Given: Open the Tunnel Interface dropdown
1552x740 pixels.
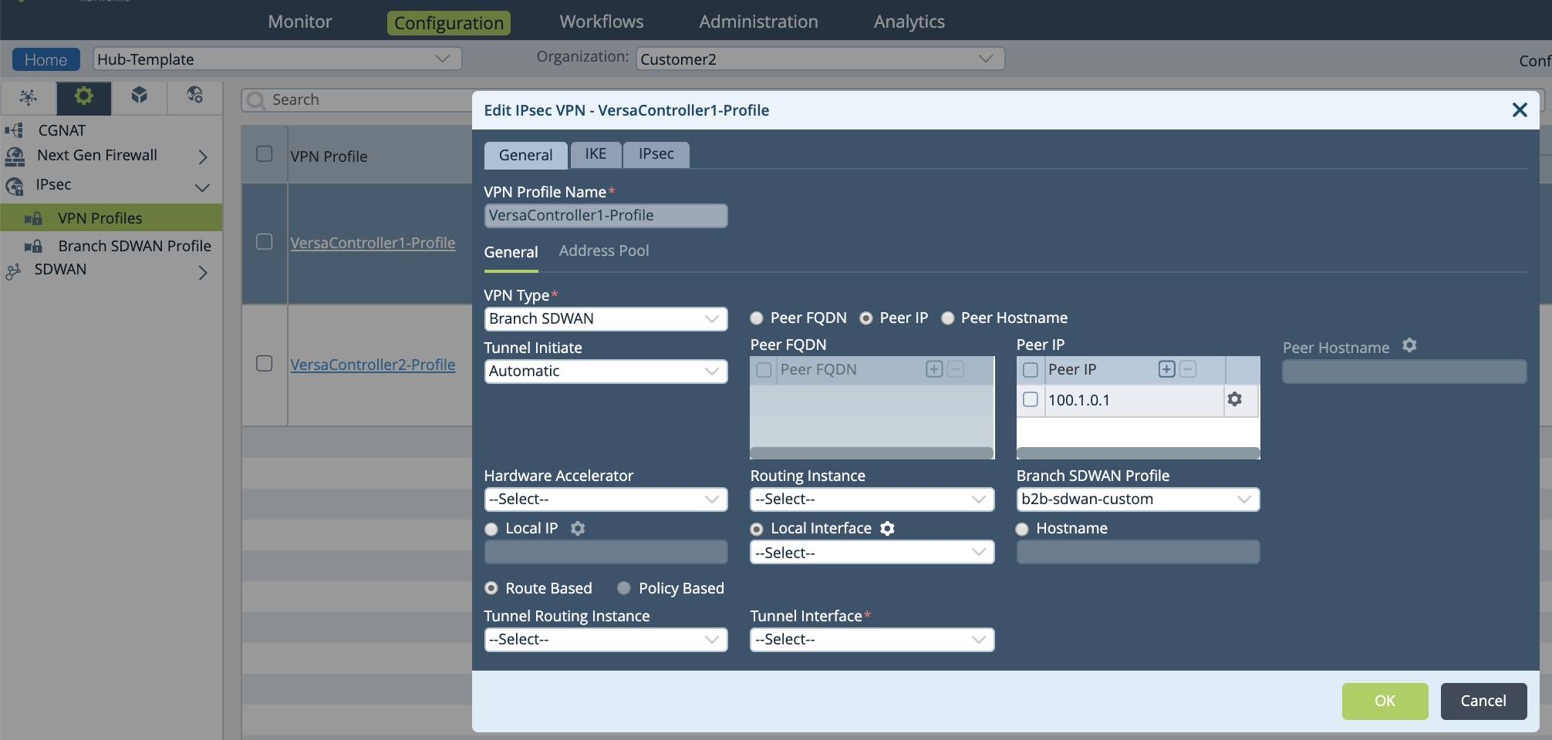Looking at the screenshot, I should click(872, 639).
